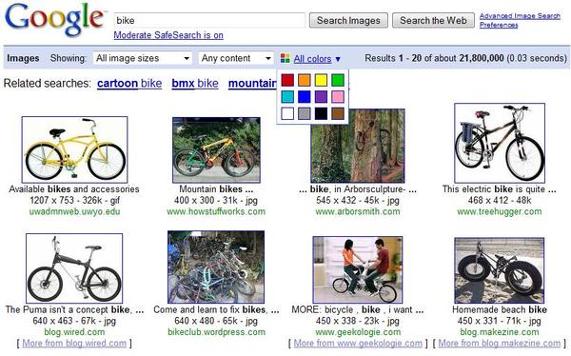Screen dimensions: 571x356
Task: Open the Any content dropdown
Action: click(236, 58)
